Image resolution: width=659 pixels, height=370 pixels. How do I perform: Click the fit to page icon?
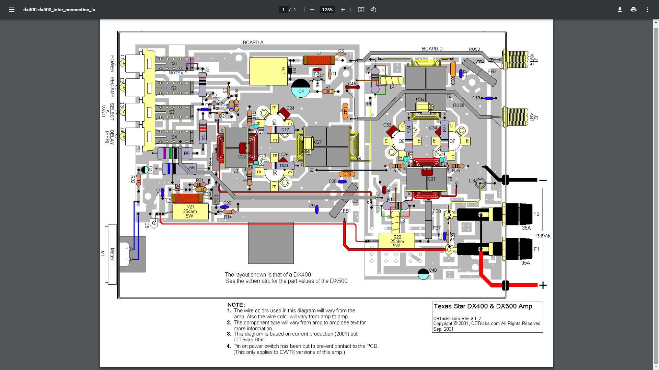point(361,10)
